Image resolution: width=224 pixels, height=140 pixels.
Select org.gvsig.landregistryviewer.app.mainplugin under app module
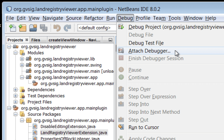[x=77, y=84]
